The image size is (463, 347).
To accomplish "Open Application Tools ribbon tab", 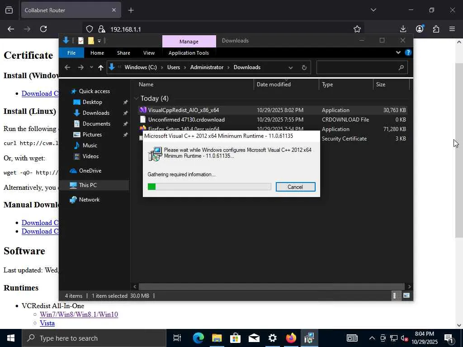I will pyautogui.click(x=189, y=53).
